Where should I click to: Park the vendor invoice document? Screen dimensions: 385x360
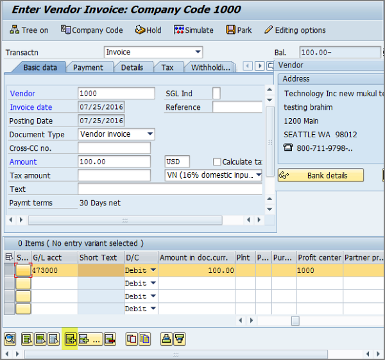point(238,30)
